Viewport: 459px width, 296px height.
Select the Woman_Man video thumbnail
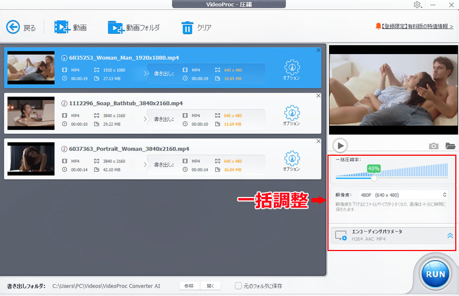tap(31, 68)
